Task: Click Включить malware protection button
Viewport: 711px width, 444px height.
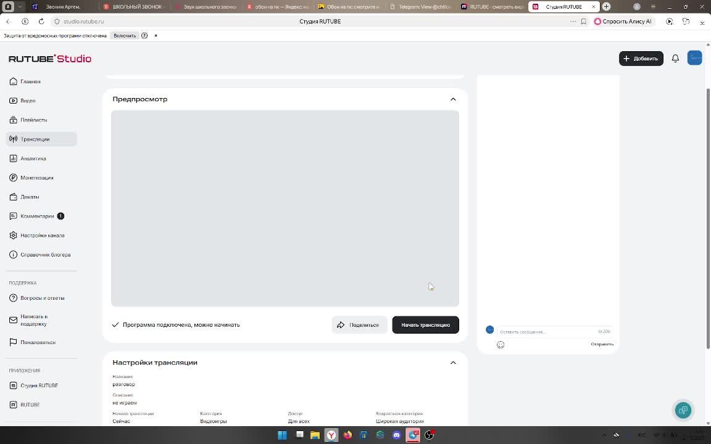Action: pos(125,35)
